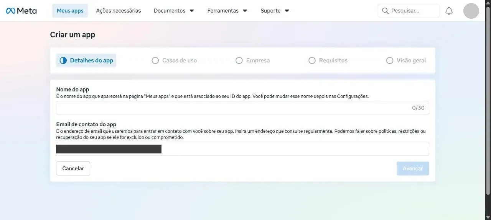Open the Documentos menu

pyautogui.click(x=174, y=11)
